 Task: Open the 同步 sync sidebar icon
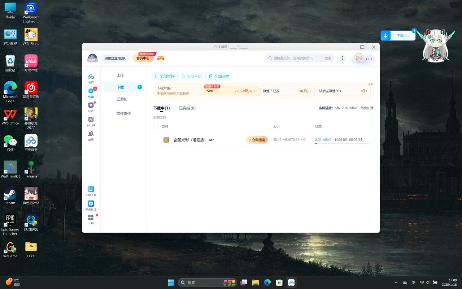[91, 107]
